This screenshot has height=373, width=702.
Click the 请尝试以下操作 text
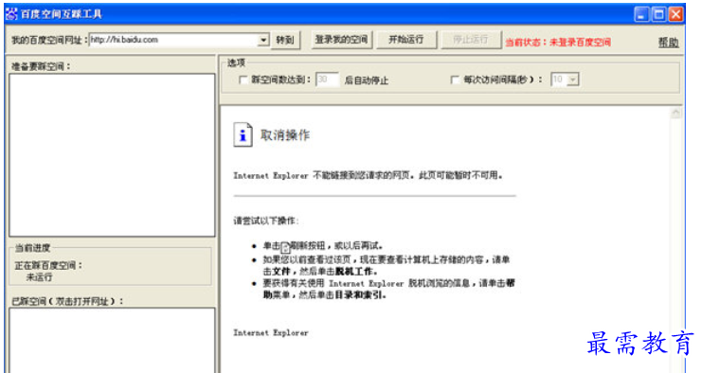[x=266, y=221]
